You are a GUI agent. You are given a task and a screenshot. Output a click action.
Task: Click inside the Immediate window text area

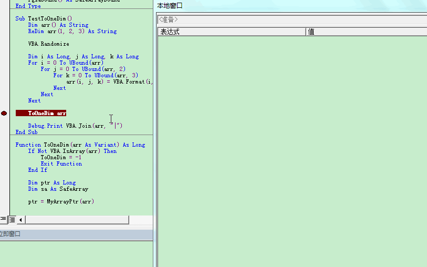pos(76,254)
